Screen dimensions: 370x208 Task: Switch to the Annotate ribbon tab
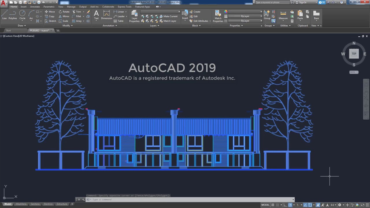pyautogui.click(x=35, y=7)
